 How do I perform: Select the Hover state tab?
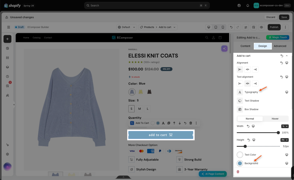tap(275, 119)
